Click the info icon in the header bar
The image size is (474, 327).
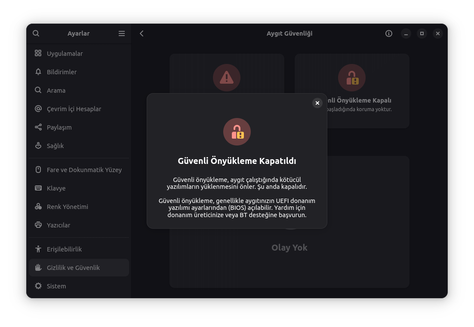[389, 33]
